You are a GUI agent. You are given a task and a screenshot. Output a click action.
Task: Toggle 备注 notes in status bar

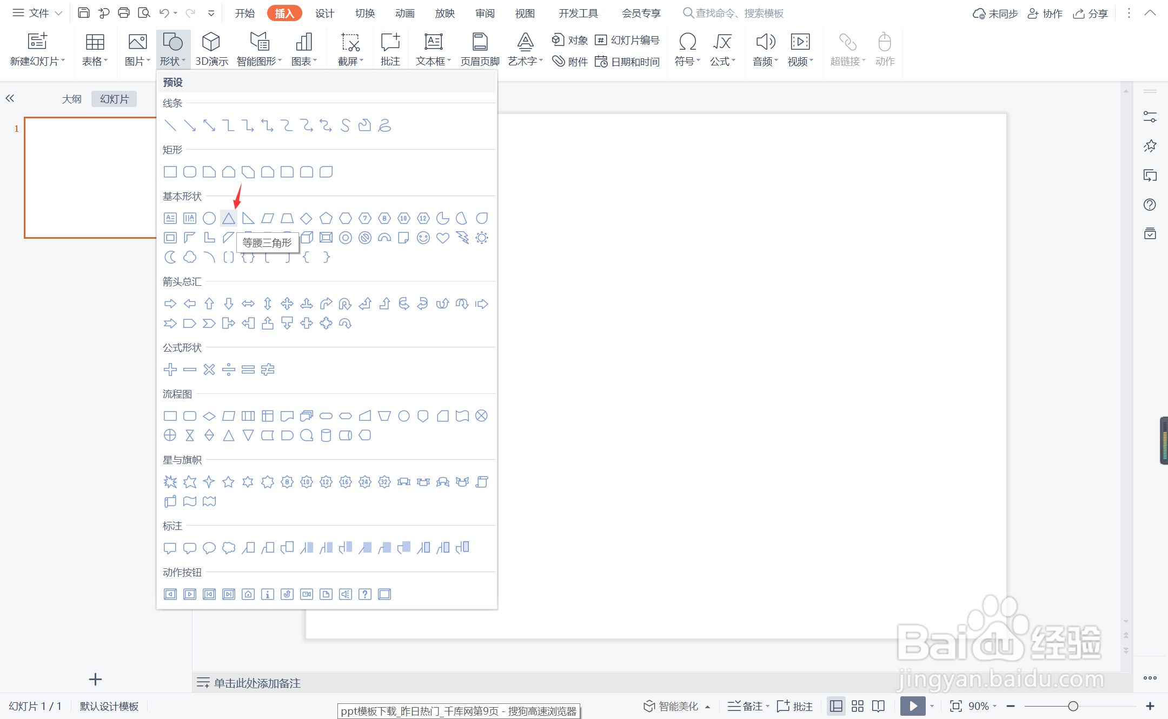[745, 706]
